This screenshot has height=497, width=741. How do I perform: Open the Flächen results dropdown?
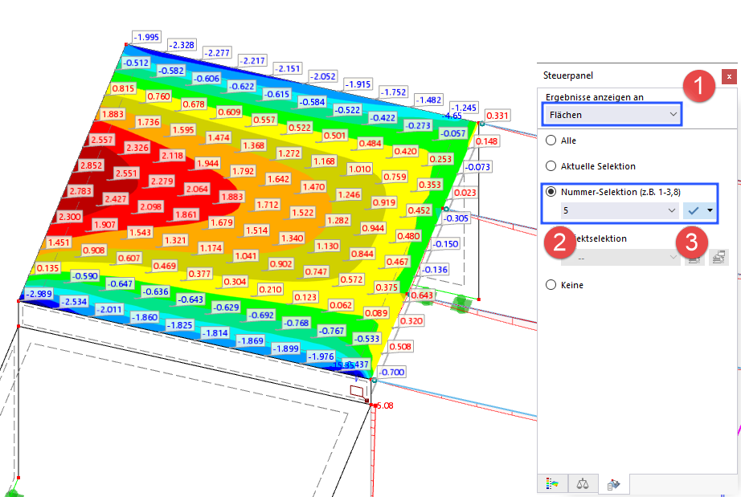point(612,115)
